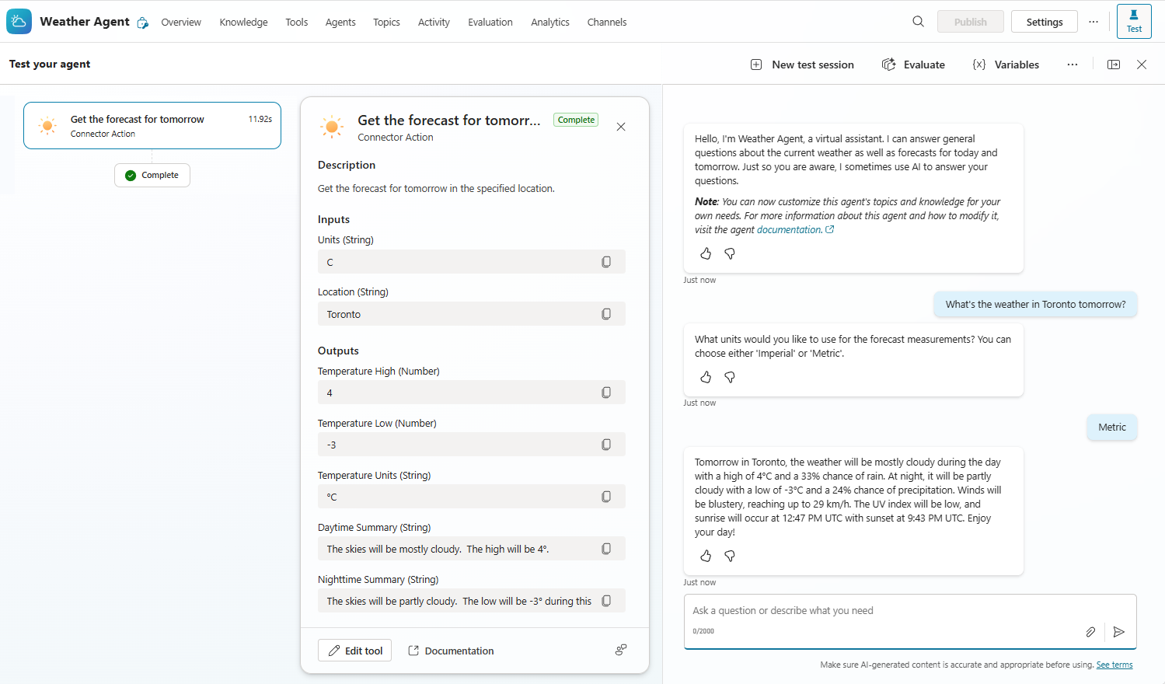Open search in the top navigation
Screen dimensions: 1165x684
(x=918, y=21)
